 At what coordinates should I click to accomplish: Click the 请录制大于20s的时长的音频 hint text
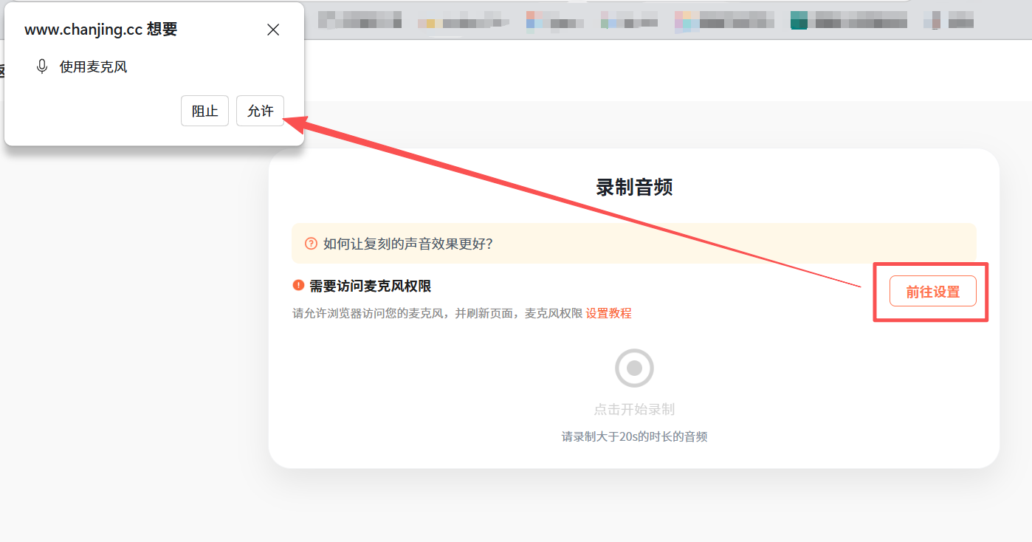point(634,436)
